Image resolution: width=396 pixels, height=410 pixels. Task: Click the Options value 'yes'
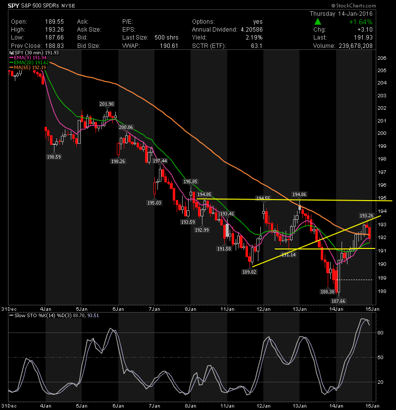pos(258,22)
